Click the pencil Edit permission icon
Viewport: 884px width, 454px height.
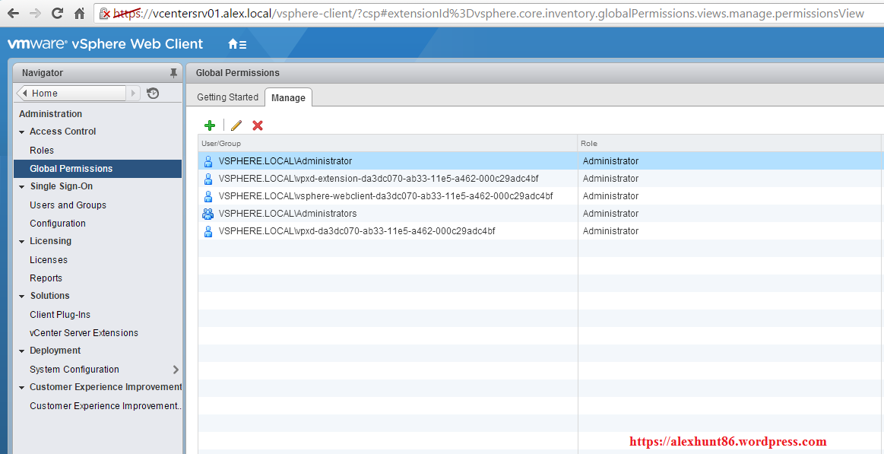pyautogui.click(x=236, y=125)
